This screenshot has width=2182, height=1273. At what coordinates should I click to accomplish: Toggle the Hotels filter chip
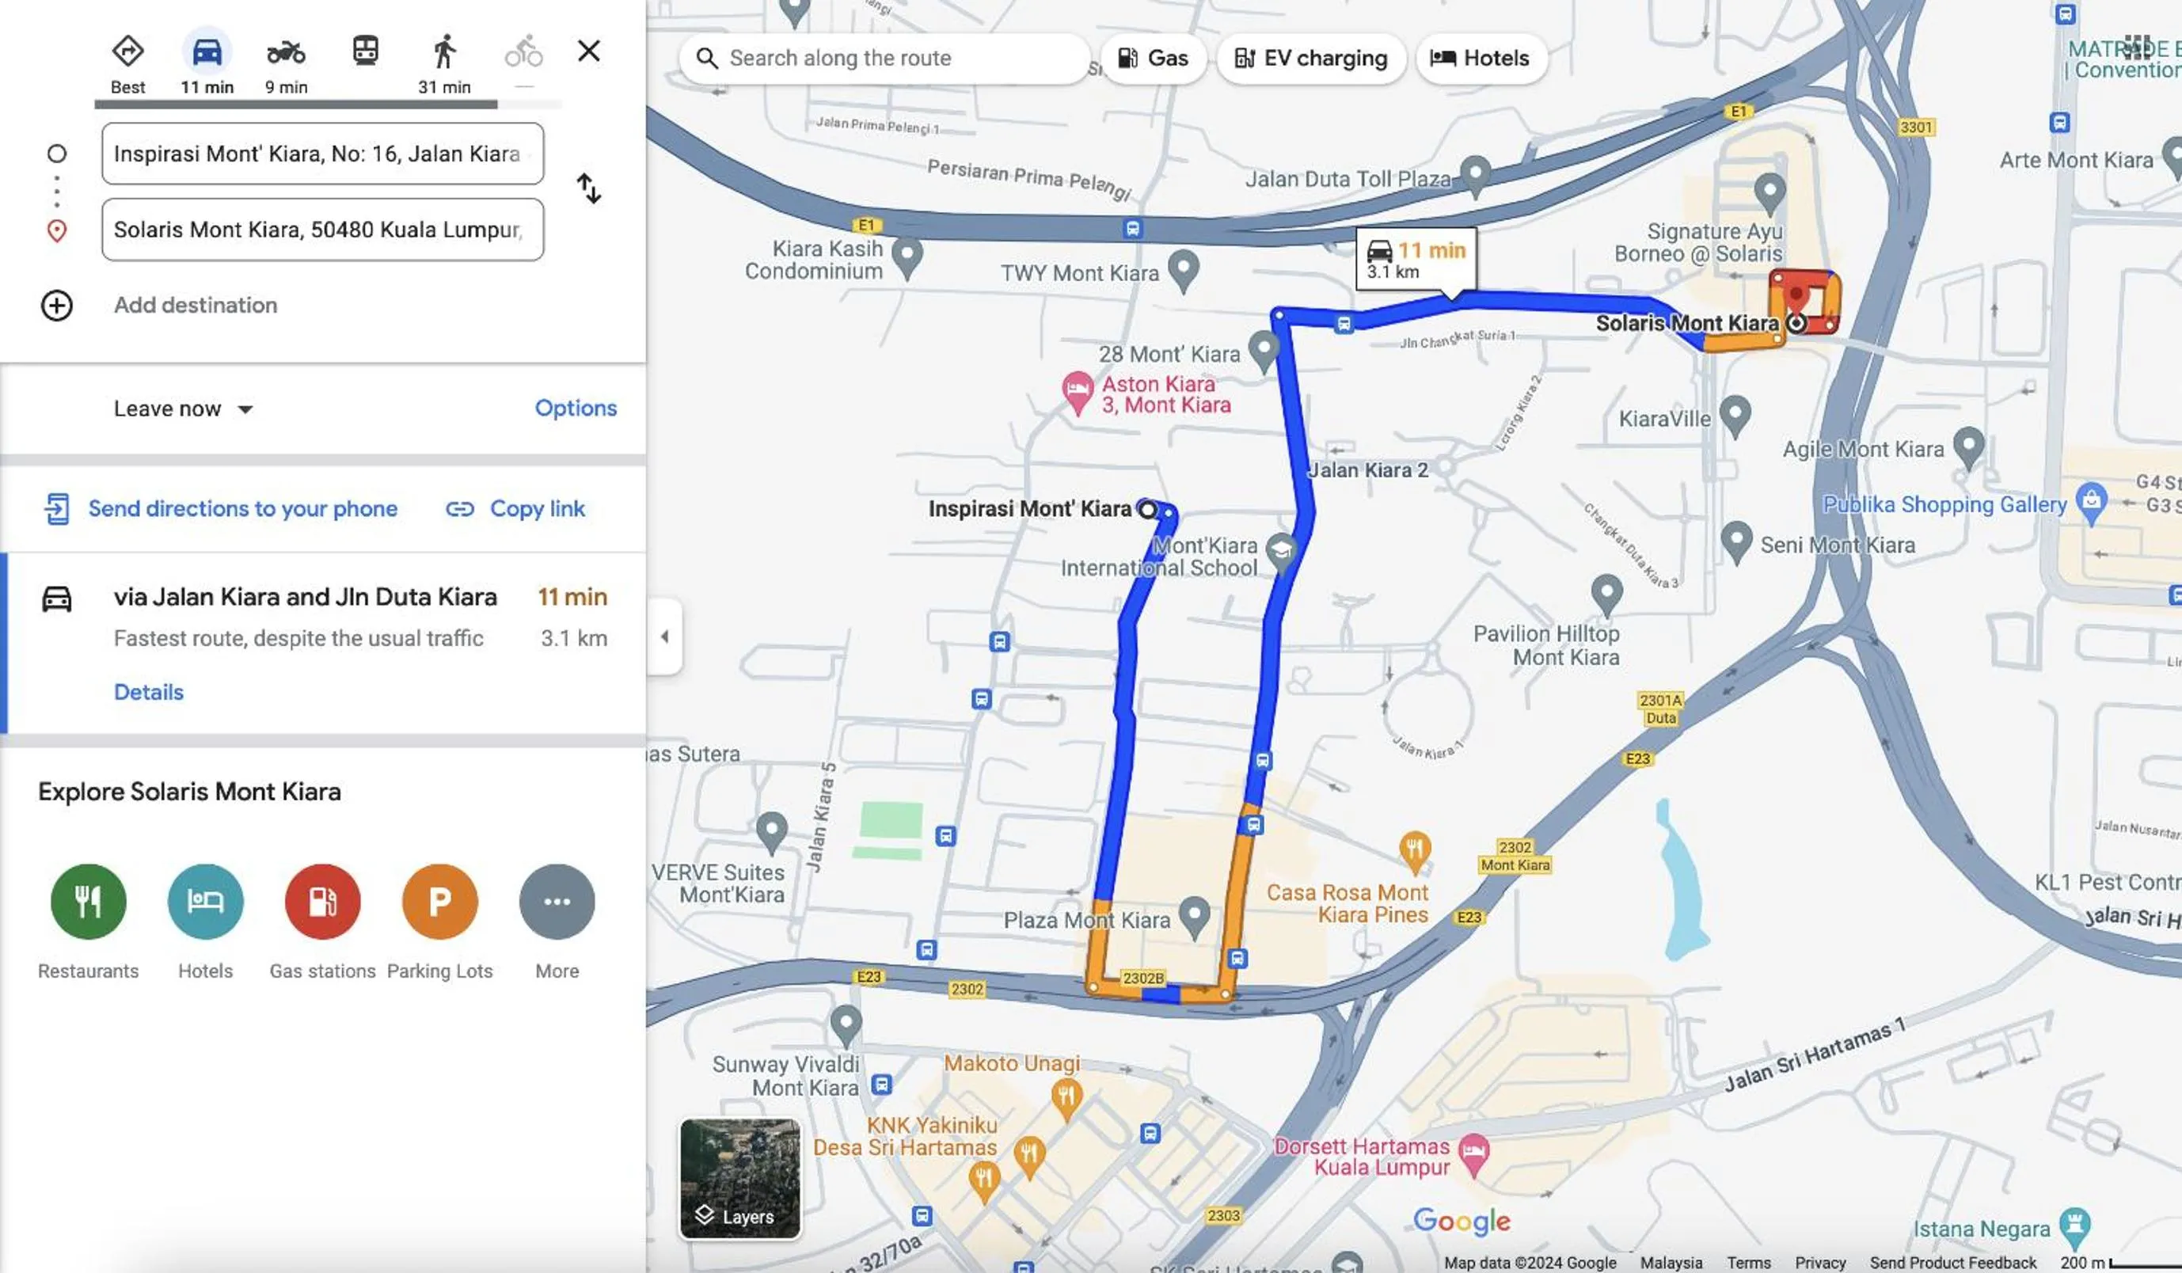[x=1480, y=58]
